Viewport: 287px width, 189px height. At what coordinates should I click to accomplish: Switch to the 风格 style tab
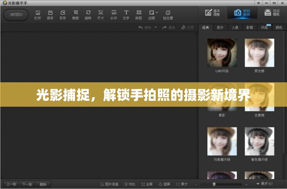click(264, 28)
